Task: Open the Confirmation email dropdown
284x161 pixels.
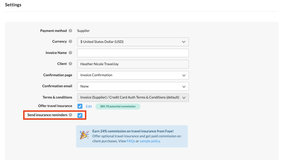Action: (133, 86)
